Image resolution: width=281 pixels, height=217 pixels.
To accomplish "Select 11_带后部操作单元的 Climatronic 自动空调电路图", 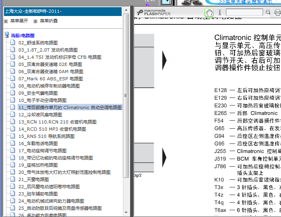I will [x=70, y=108].
